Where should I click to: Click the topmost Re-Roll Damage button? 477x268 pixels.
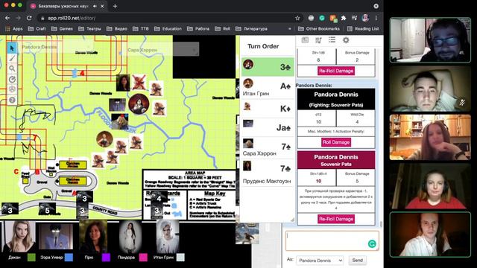click(x=336, y=71)
